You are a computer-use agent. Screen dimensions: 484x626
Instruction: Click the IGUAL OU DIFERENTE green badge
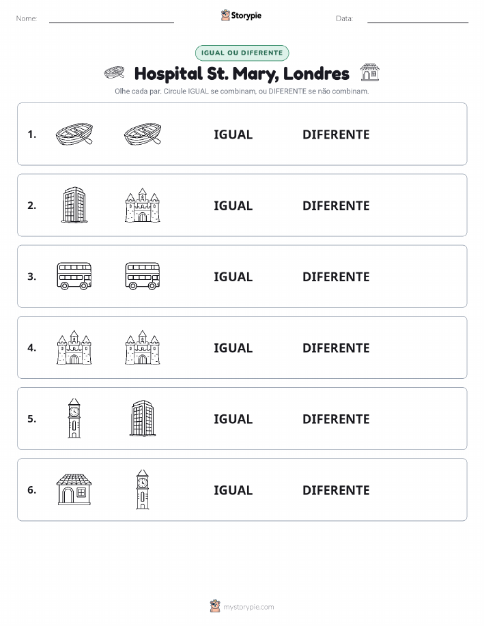pos(242,53)
